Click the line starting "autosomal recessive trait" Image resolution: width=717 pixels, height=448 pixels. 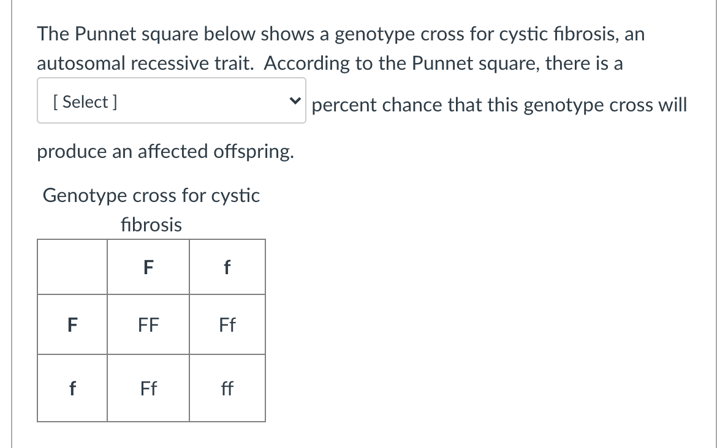tap(330, 63)
